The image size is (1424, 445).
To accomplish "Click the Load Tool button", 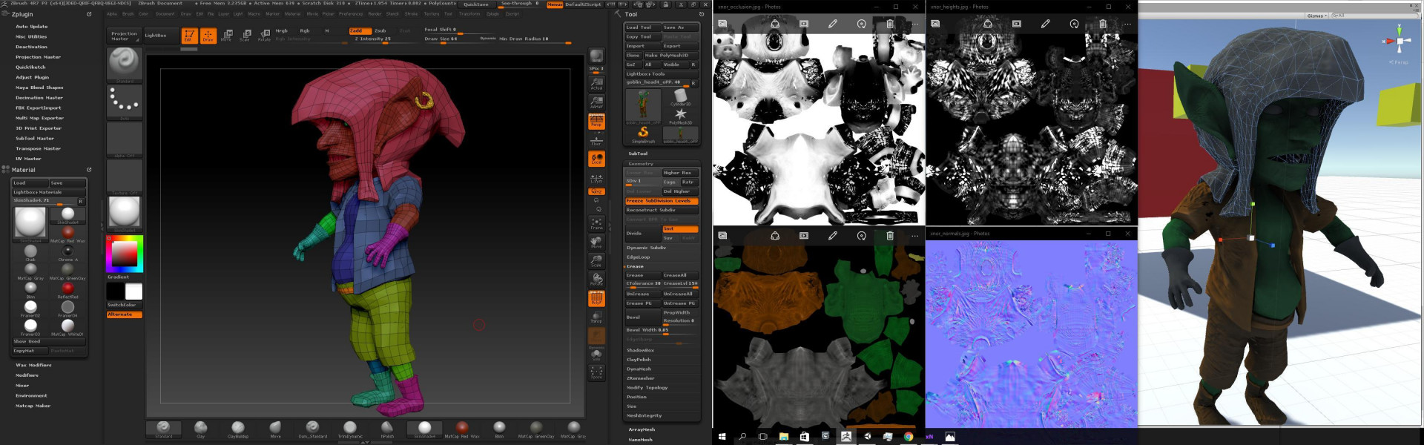I will [x=642, y=27].
